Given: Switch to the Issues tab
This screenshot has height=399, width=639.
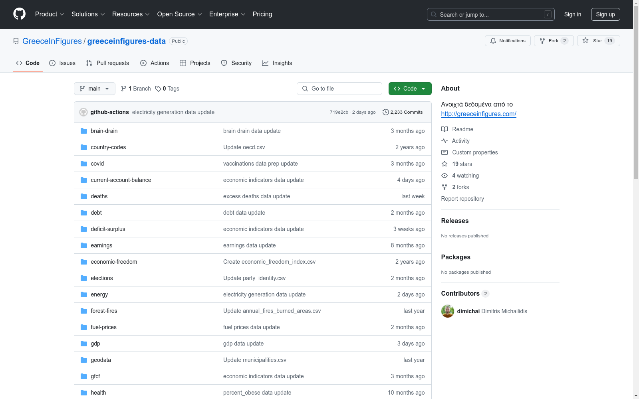Looking at the screenshot, I should (x=62, y=63).
